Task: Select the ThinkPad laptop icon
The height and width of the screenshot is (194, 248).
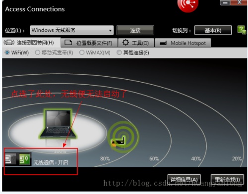Action: point(58,124)
